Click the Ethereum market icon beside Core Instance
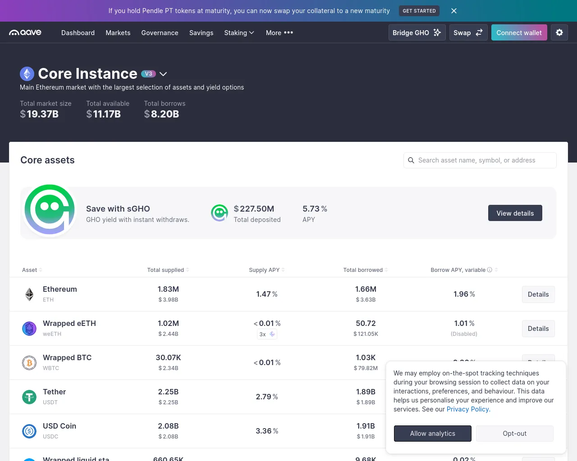This screenshot has height=461, width=577. coord(27,74)
